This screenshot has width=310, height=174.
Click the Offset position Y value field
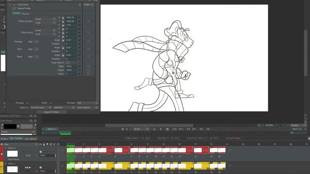pos(71,21)
